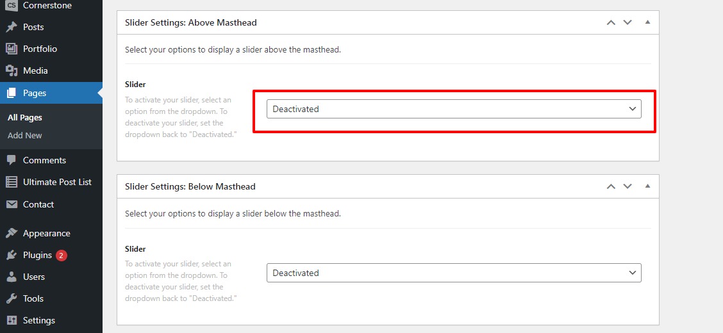Click the Appearance paintbrush icon

pos(12,233)
